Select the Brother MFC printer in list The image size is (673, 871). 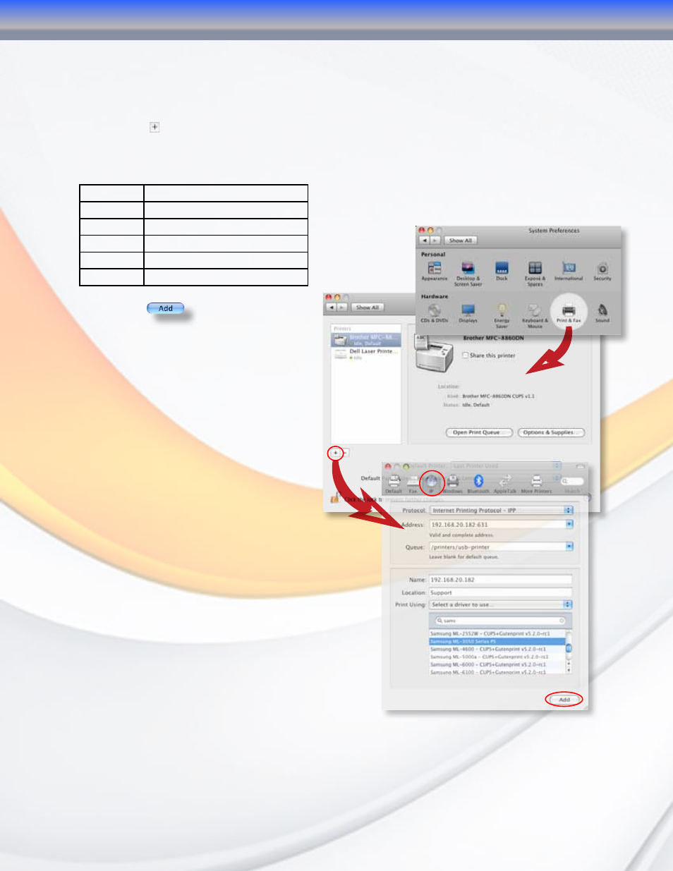[x=366, y=339]
